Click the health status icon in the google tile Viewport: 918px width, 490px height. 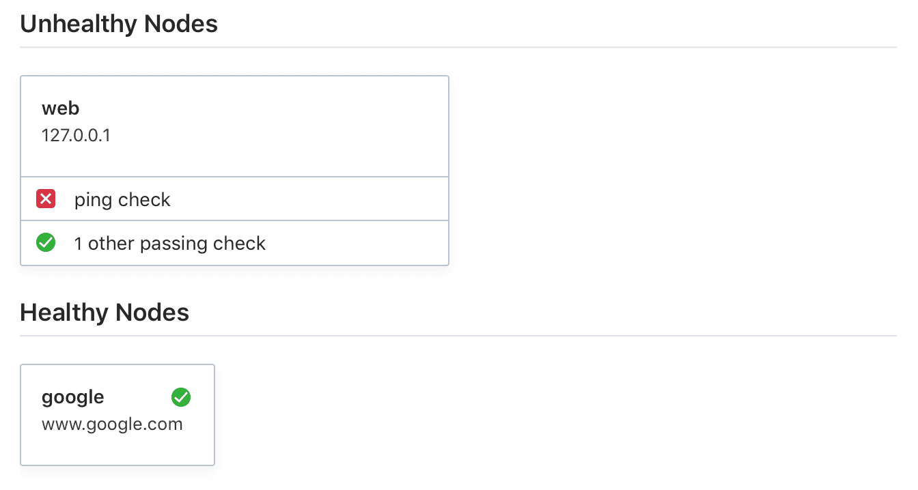(x=181, y=397)
